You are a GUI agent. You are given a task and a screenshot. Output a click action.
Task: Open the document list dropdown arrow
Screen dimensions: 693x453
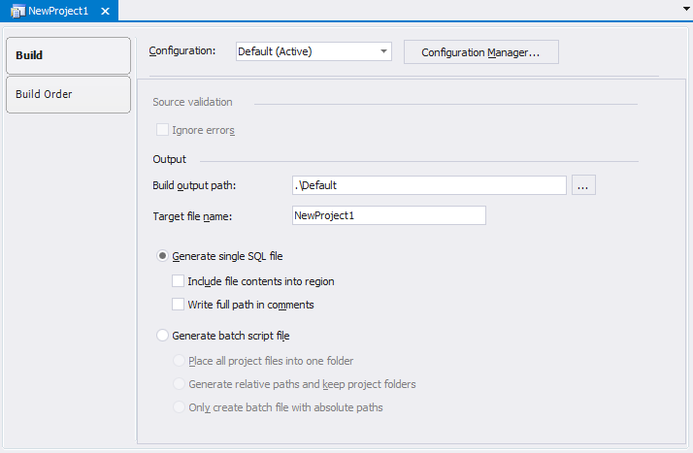(687, 9)
